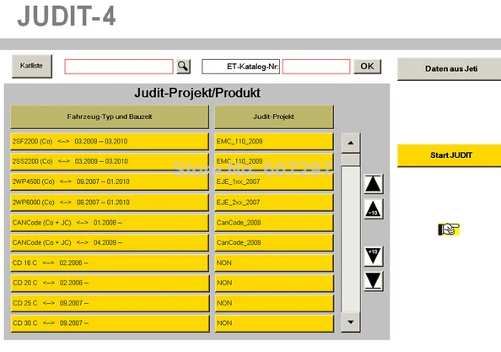Click Fahrzeug-Typ und Bauzeit header

click(110, 116)
